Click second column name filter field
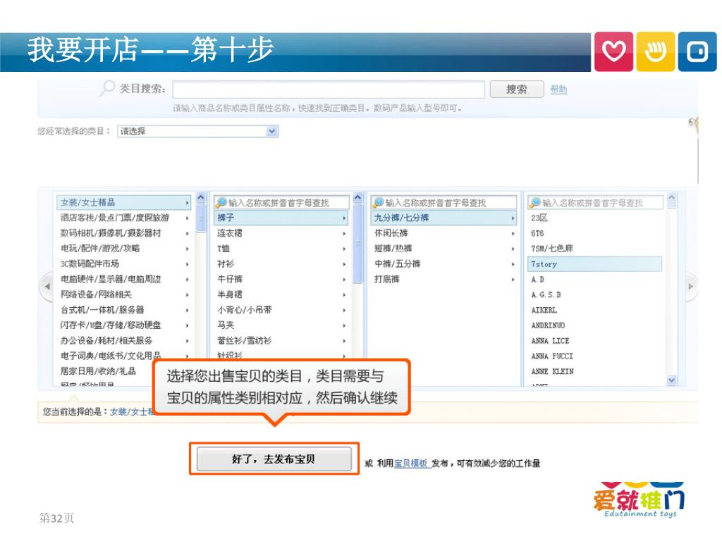This screenshot has height=541, width=722. coord(282,202)
